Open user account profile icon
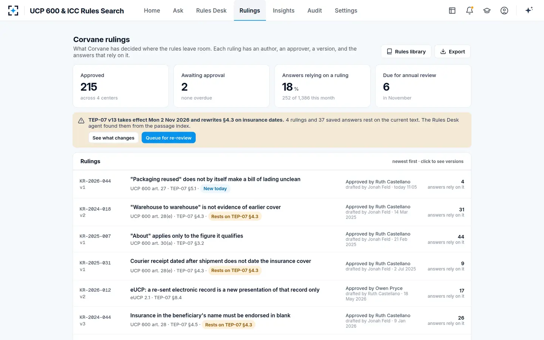This screenshot has width=544, height=340. coord(504,11)
